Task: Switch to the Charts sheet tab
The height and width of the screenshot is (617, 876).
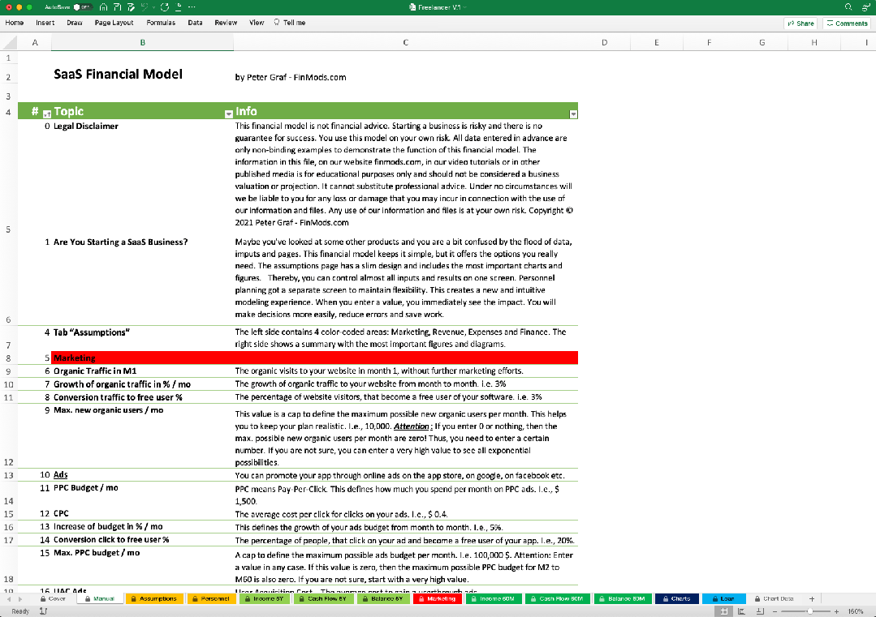Action: [x=676, y=598]
